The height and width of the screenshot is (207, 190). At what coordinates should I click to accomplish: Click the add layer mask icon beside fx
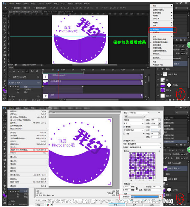click(x=170, y=100)
